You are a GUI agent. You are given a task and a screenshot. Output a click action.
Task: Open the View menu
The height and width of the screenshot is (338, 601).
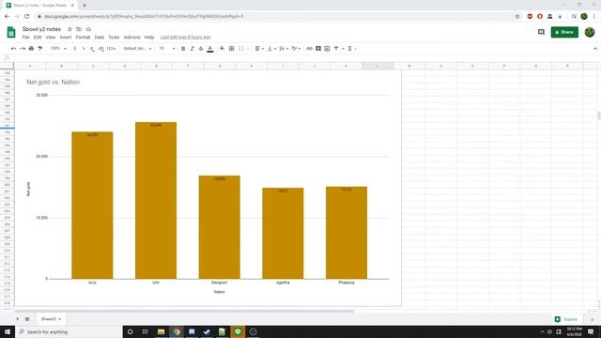[51, 38]
